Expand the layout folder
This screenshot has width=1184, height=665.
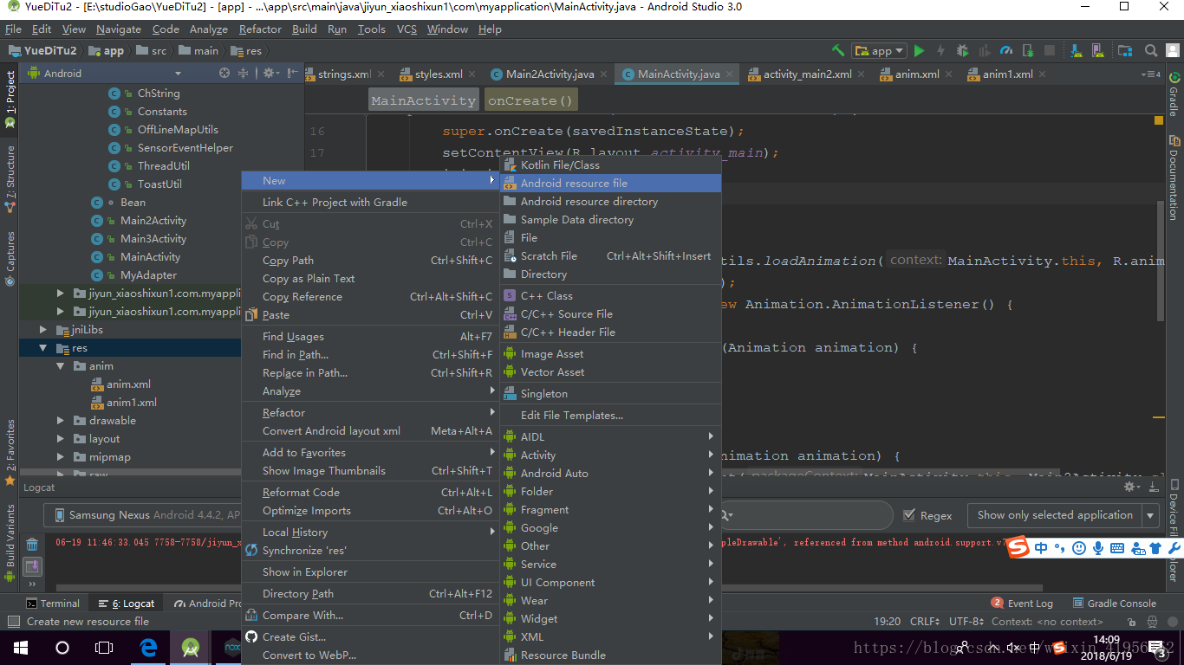coord(60,439)
